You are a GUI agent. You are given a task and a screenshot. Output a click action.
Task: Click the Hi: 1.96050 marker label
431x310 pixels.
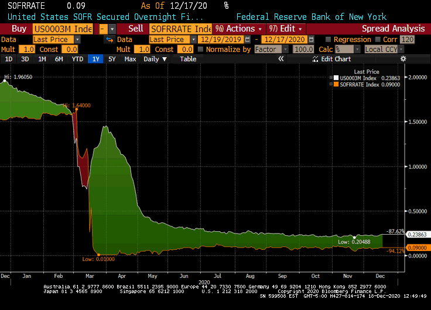pyautogui.click(x=18, y=77)
